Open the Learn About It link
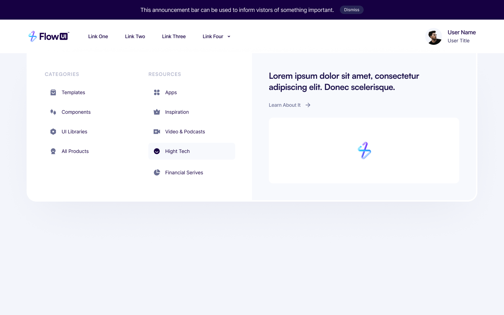Viewport: 504px width, 315px height. coord(285,105)
